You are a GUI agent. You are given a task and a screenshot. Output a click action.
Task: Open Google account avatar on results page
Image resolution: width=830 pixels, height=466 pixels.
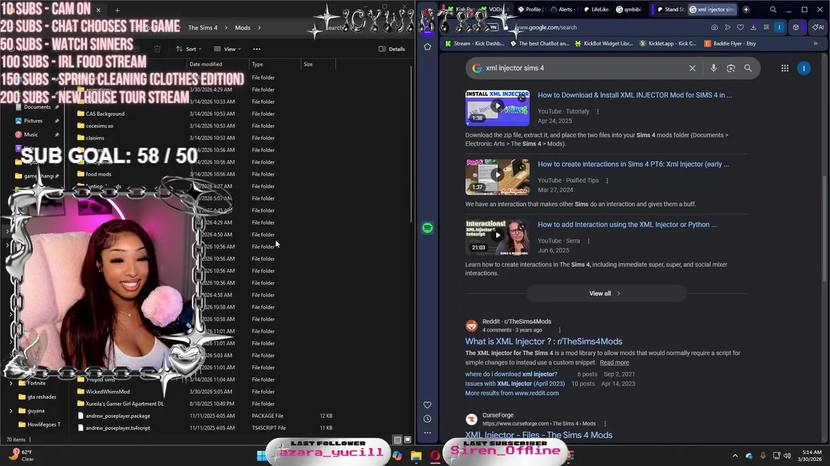[x=804, y=68]
